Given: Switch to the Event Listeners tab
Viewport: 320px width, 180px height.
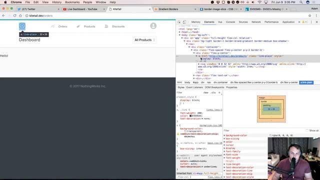Looking at the screenshot, I should point(194,87).
